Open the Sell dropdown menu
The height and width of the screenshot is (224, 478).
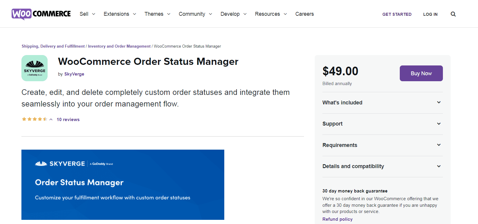87,14
